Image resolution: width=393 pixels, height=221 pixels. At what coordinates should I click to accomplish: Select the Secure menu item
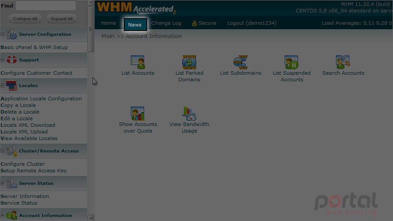pyautogui.click(x=207, y=23)
